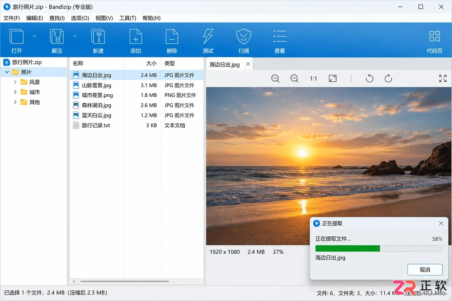Screen dimensions: 452x301
Task: Expand the 其他 folder node
Action: coord(15,102)
